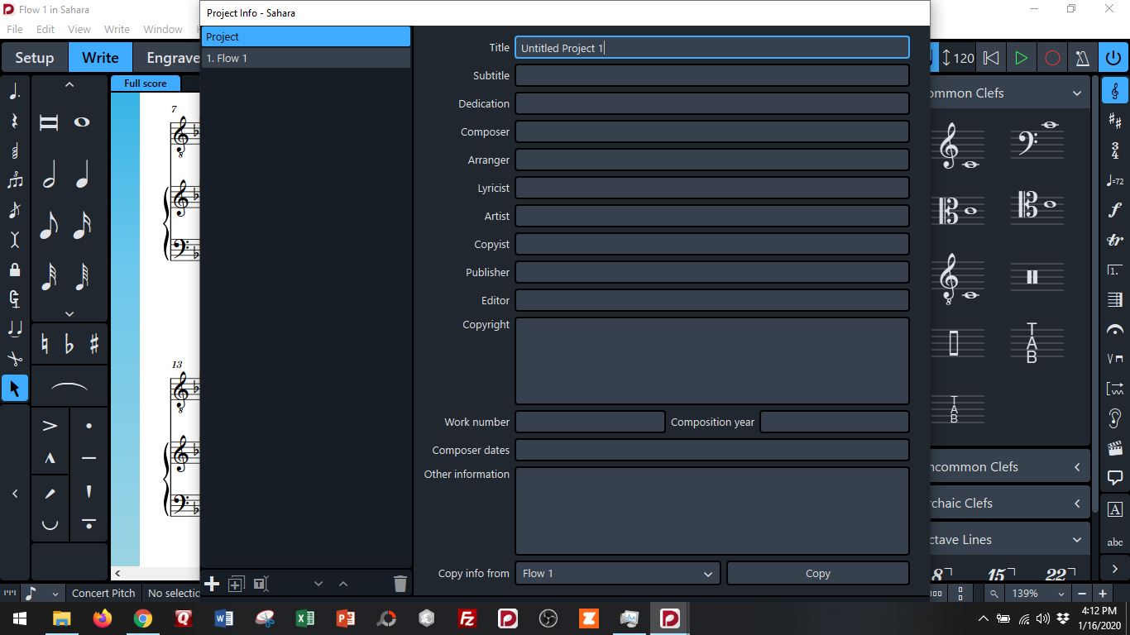This screenshot has width=1130, height=635.
Task: Open the Copy info from dropdown
Action: 618,573
